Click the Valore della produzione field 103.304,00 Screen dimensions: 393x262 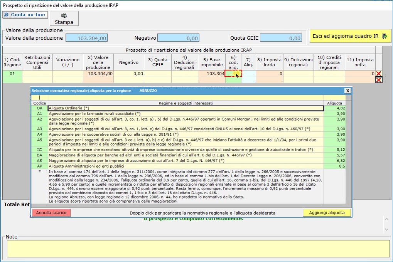point(86,38)
